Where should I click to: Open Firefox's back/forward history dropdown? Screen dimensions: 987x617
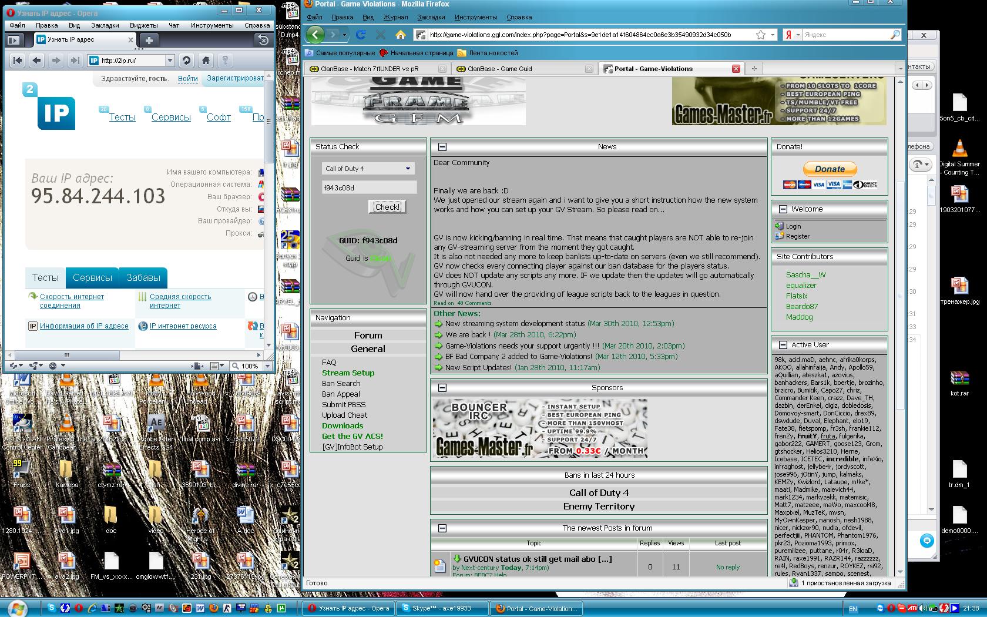pyautogui.click(x=345, y=35)
